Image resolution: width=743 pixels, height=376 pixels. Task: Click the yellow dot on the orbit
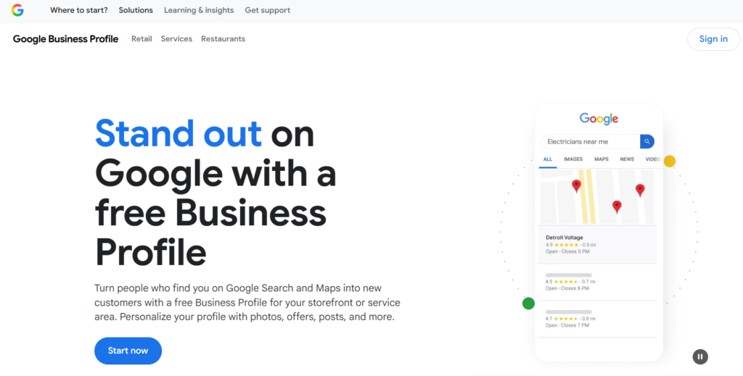pos(669,162)
